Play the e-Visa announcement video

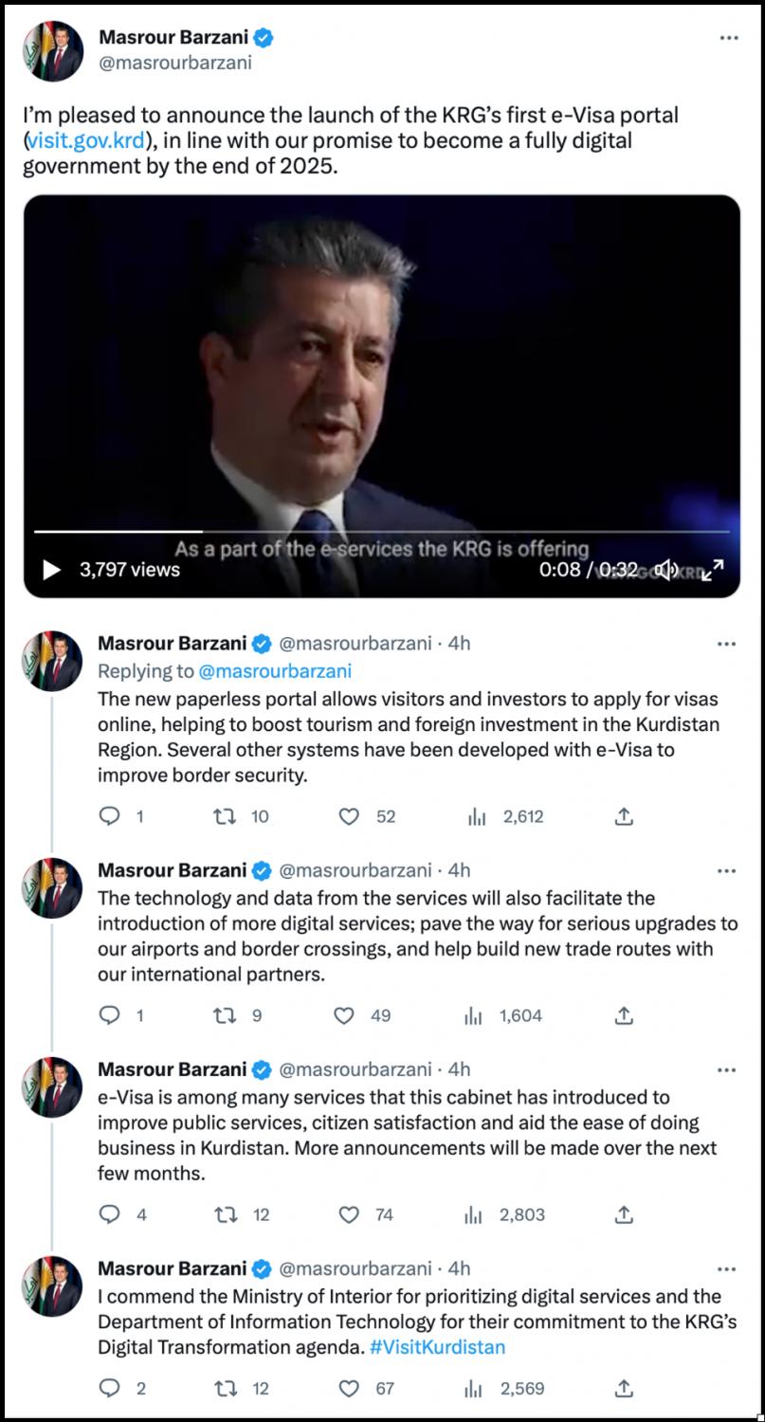(x=52, y=570)
